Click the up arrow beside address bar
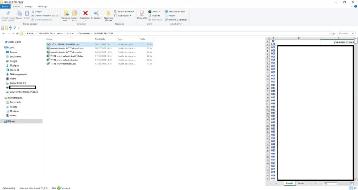The height and width of the screenshot is (190, 358). (17, 34)
